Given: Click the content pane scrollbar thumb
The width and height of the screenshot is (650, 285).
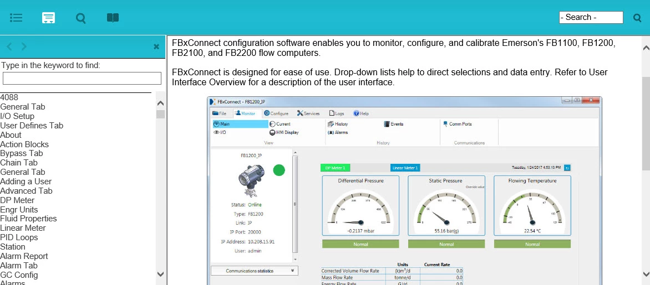Looking at the screenshot, I should pos(646,123).
